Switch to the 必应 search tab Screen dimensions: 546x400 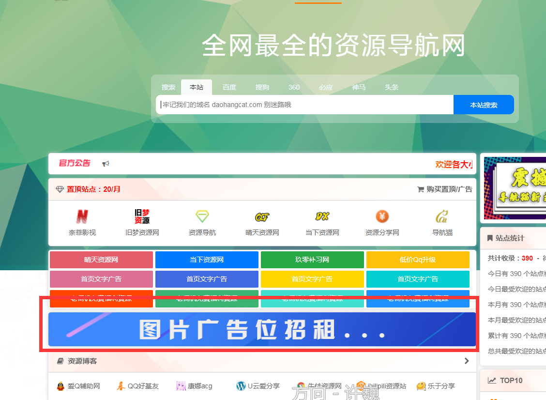click(x=326, y=87)
